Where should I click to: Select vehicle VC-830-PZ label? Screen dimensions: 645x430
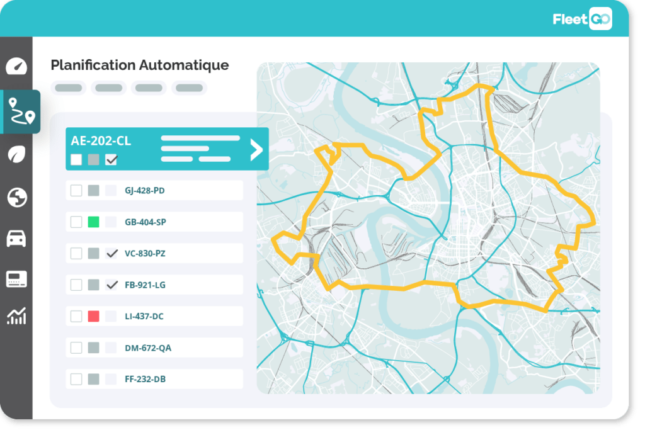click(x=146, y=254)
